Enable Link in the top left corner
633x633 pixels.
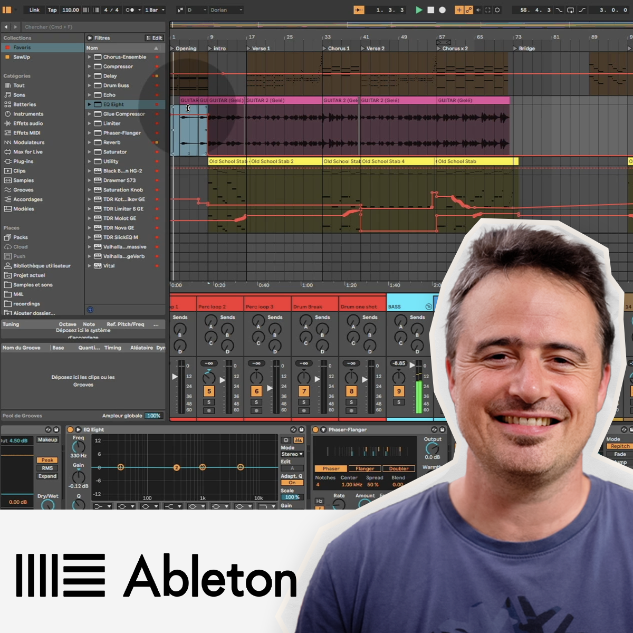tap(34, 9)
